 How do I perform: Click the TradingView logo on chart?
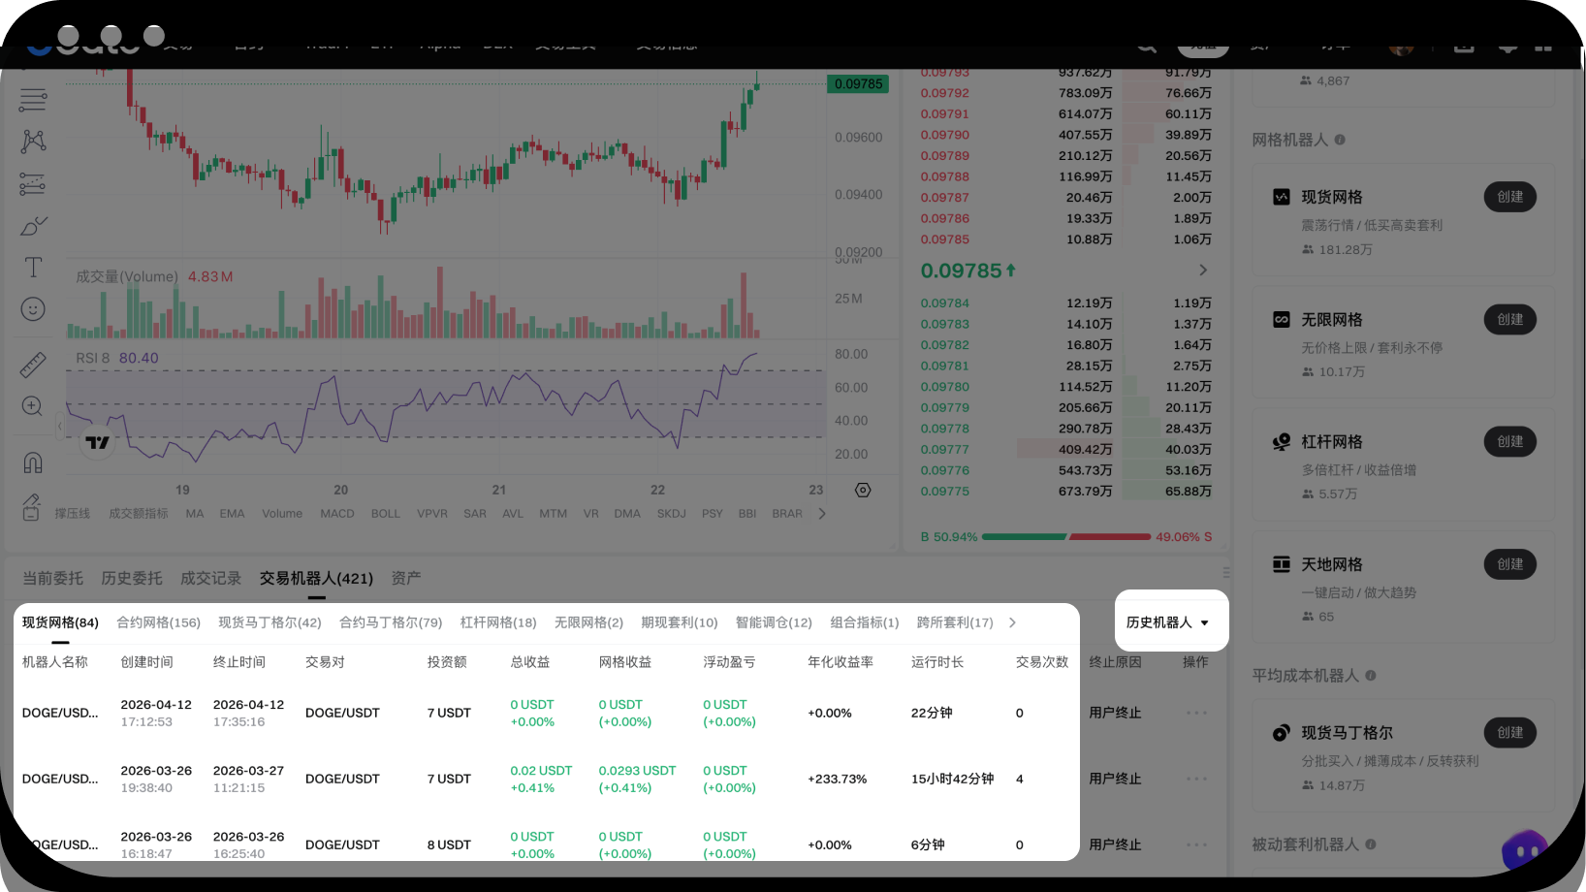click(x=97, y=443)
